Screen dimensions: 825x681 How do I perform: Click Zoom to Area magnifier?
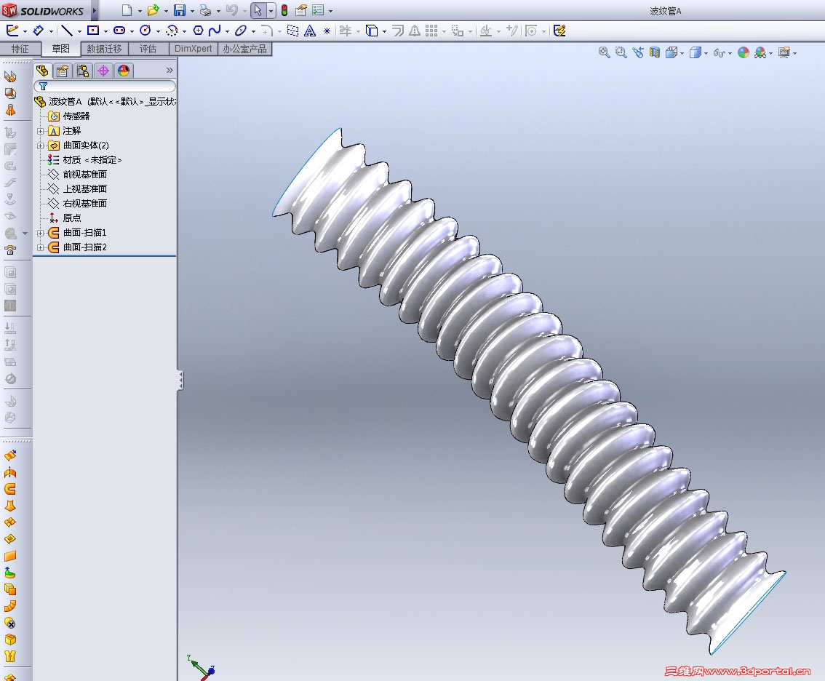click(621, 52)
